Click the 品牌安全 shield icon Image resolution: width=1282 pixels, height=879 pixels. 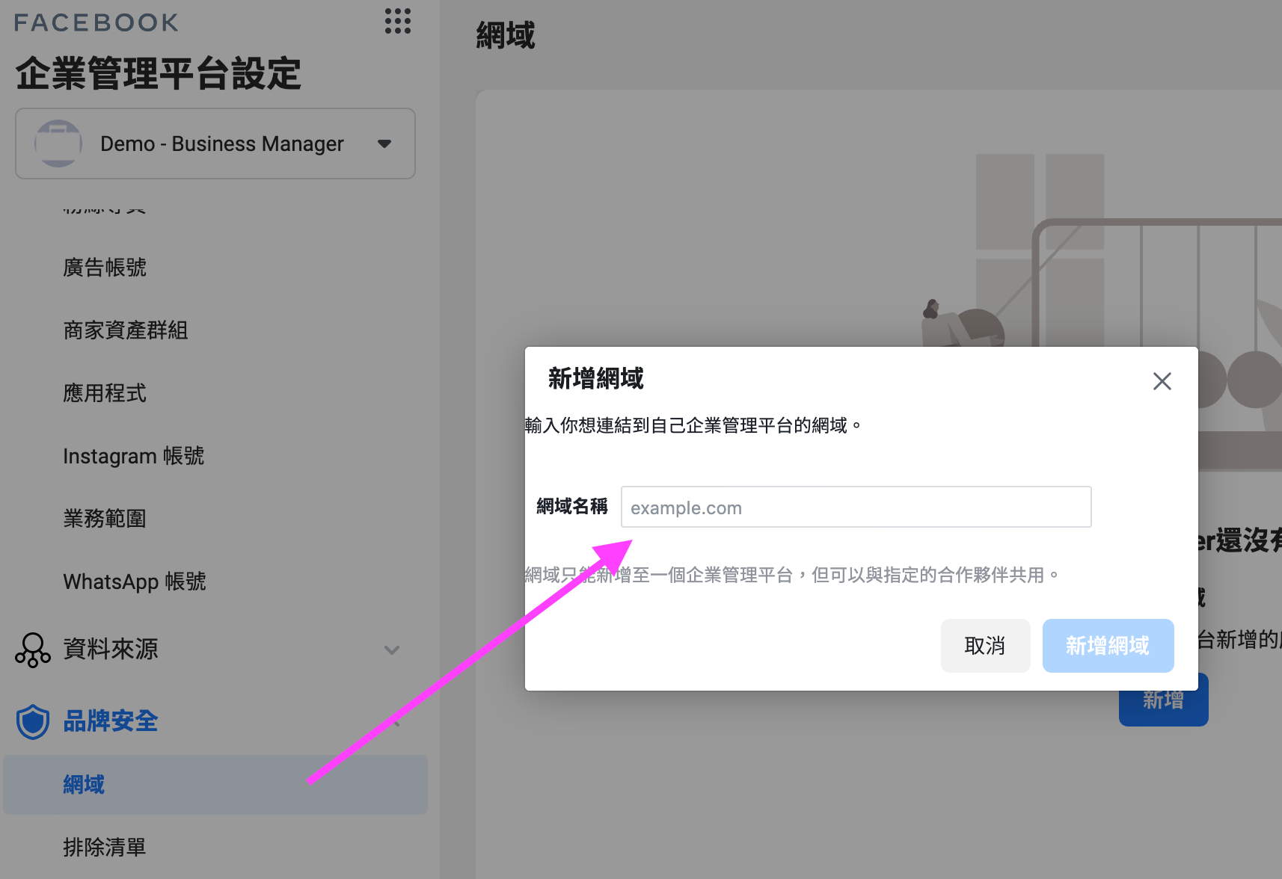33,721
